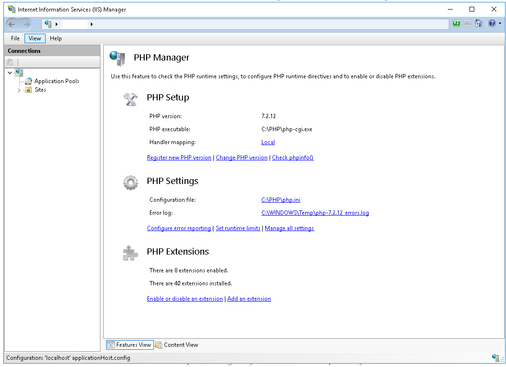
Task: Click Enable or disable an extension
Action: [185, 299]
